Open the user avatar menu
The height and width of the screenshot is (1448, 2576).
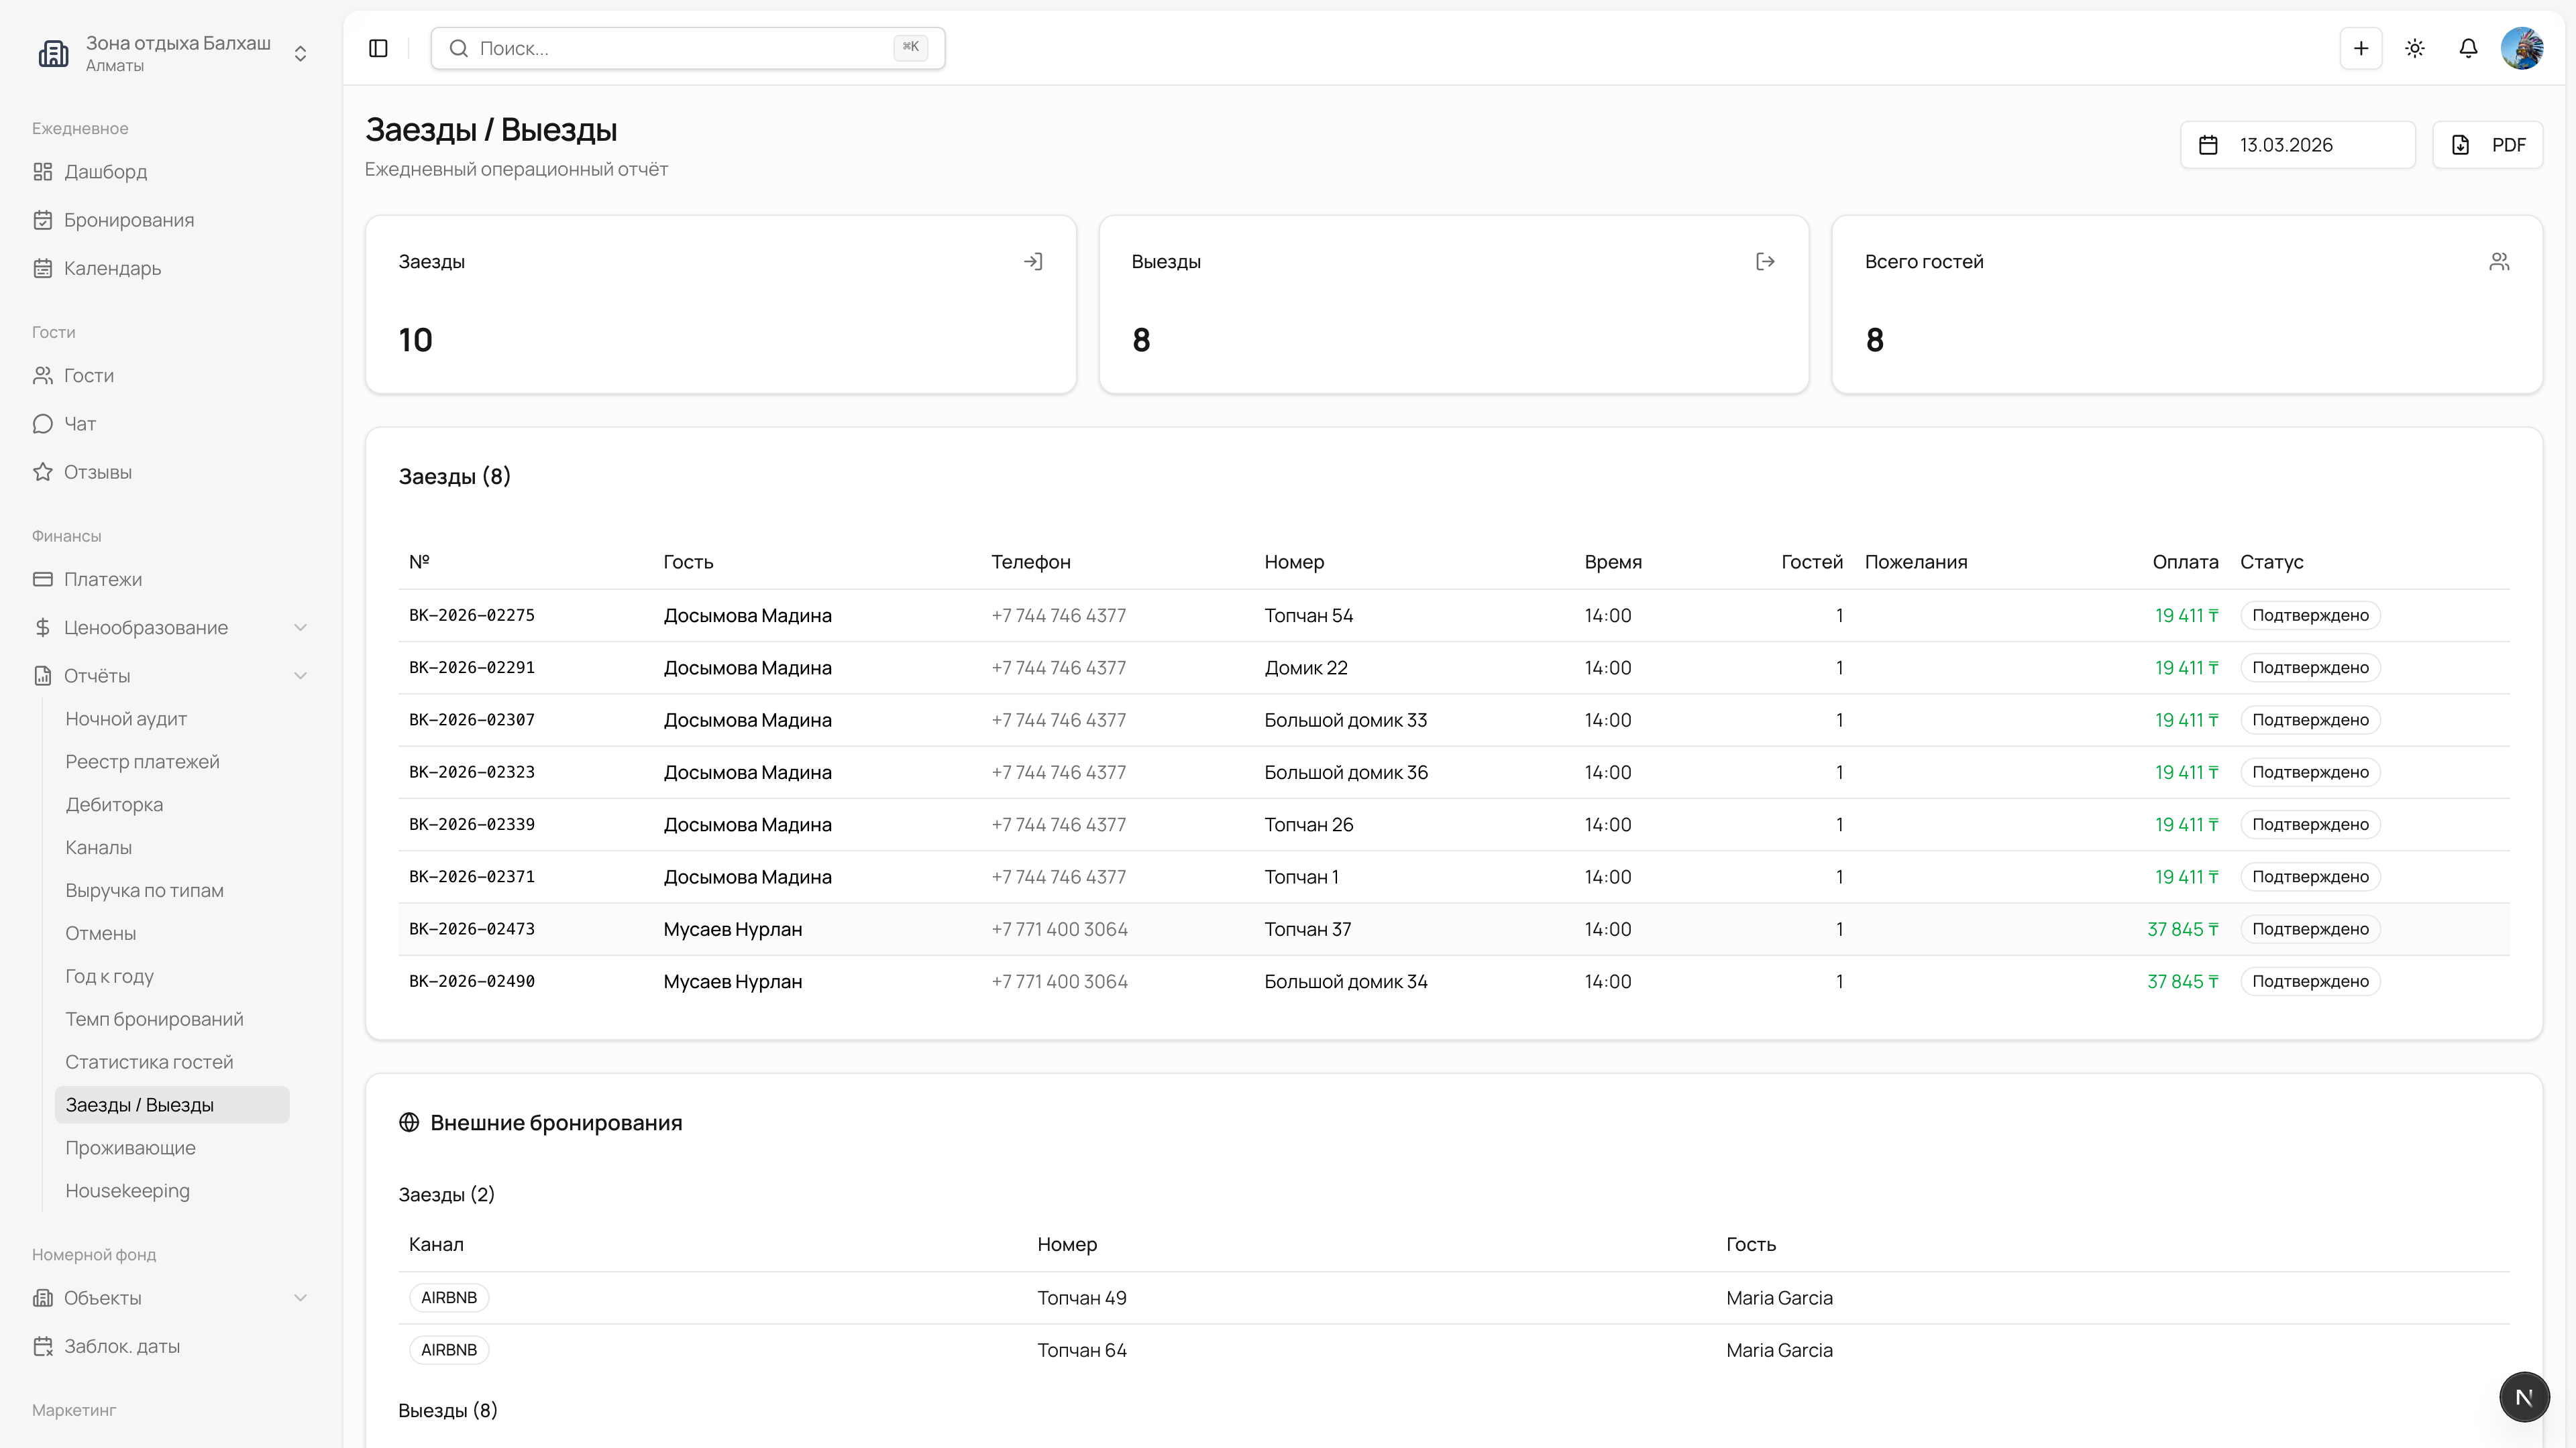coord(2522,48)
